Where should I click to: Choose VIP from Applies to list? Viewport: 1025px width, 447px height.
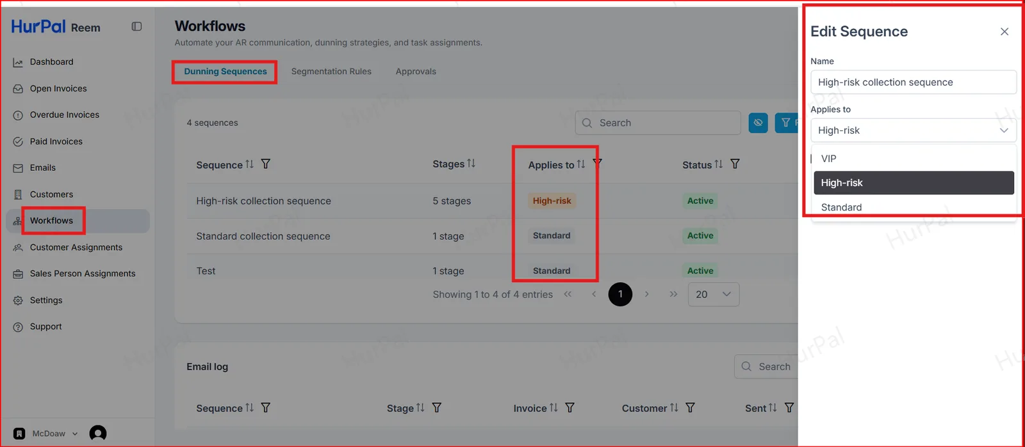click(x=914, y=159)
